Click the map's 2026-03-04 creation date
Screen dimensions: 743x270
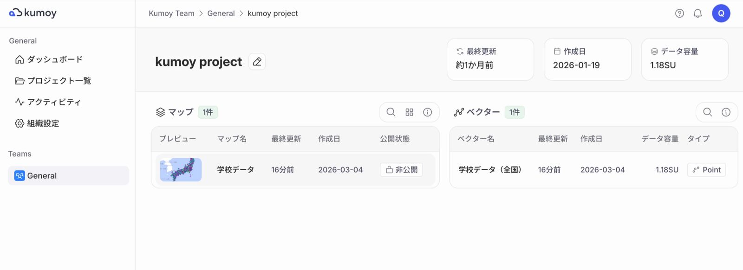340,170
